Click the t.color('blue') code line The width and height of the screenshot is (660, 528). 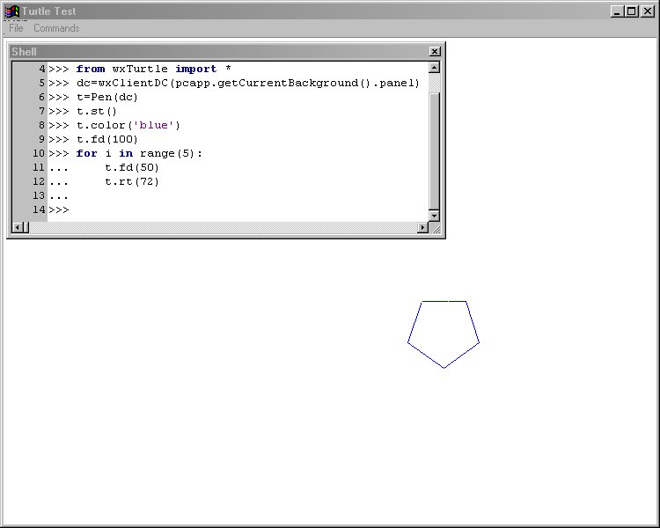click(128, 125)
